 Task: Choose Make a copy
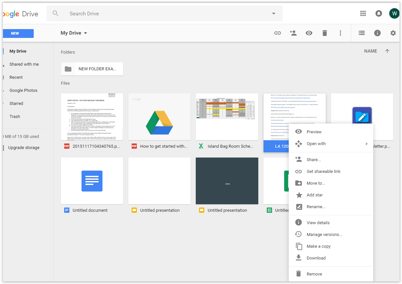coord(331,246)
